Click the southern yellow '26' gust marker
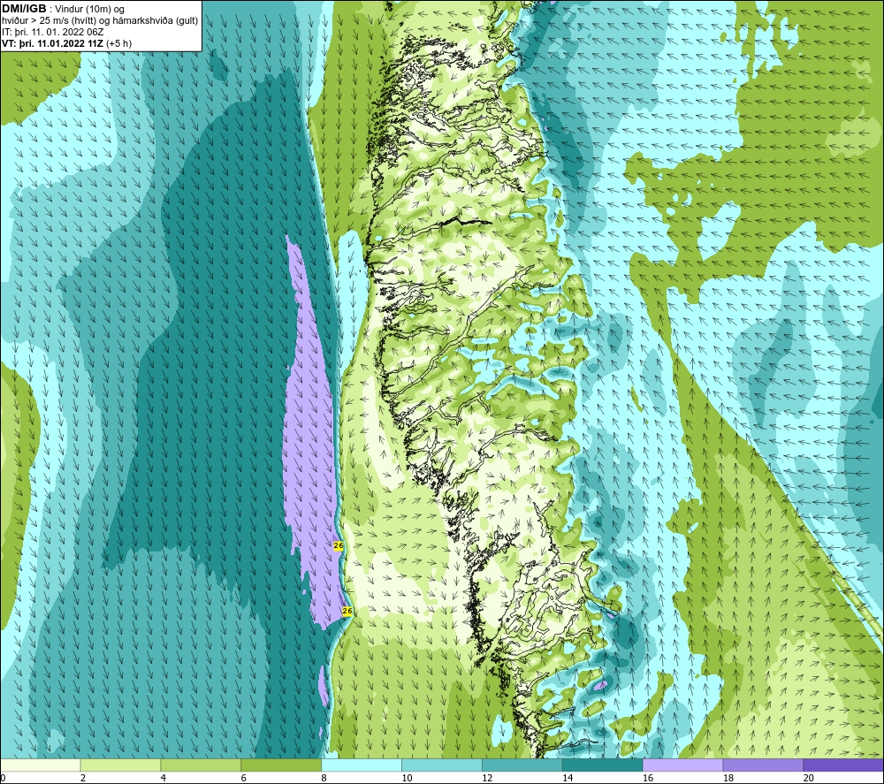884x784 pixels. point(347,611)
